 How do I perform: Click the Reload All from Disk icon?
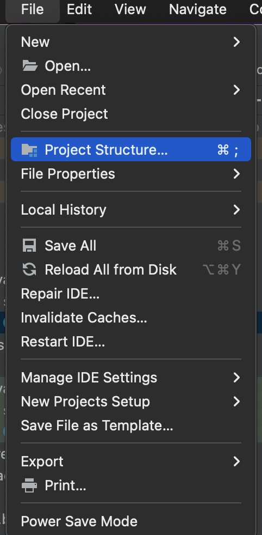pyautogui.click(x=29, y=270)
